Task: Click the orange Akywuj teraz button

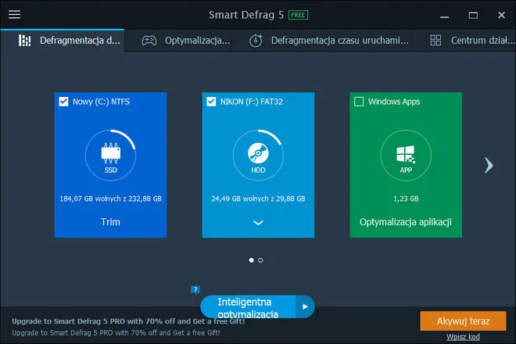Action: click(x=463, y=321)
